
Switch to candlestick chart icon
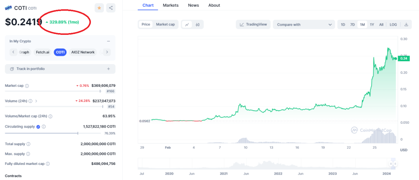[x=197, y=25]
